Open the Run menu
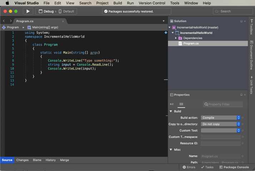This screenshot has height=171, width=255. point(130,3)
